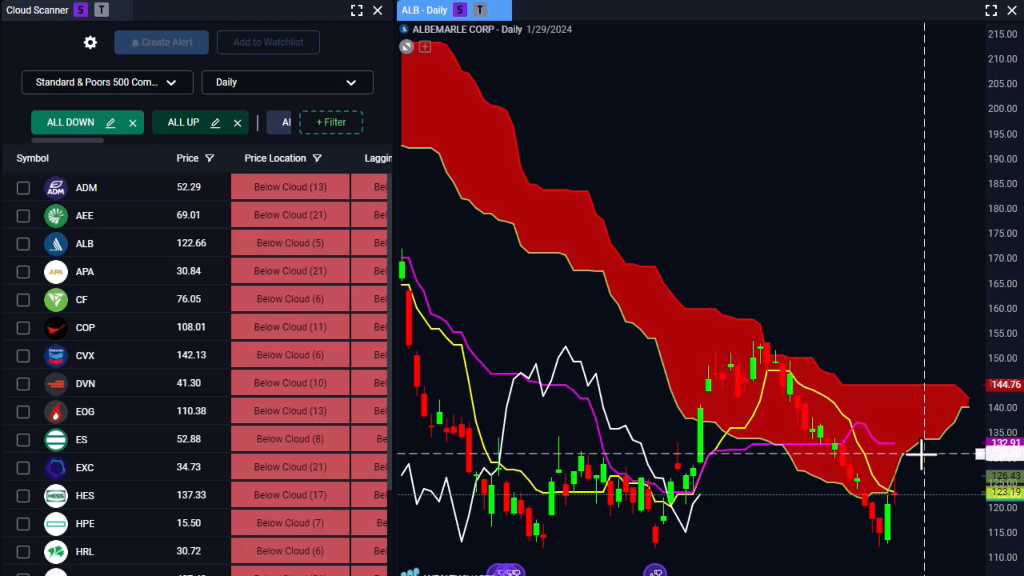Open the Price column filter funnel
The image size is (1024, 576).
coord(210,158)
